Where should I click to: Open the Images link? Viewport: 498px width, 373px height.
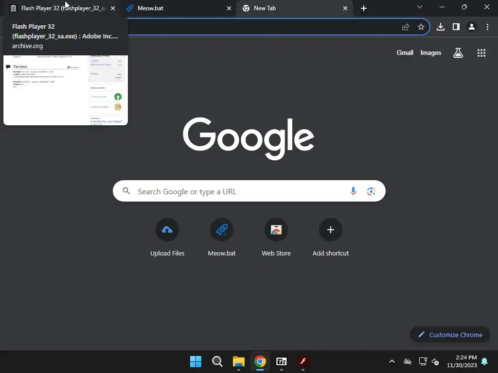point(431,52)
